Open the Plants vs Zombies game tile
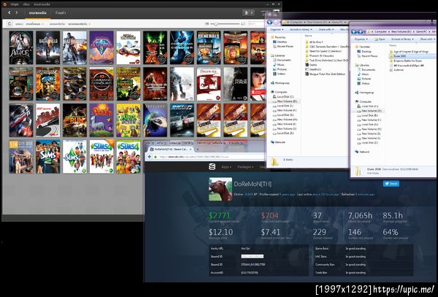Screen dimensions: 438x297 pos(128,120)
